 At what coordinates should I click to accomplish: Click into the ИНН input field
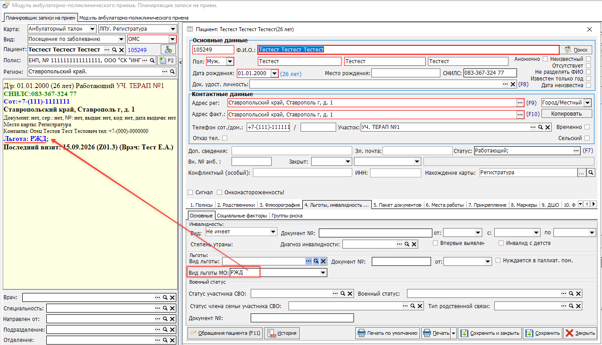(x=395, y=173)
